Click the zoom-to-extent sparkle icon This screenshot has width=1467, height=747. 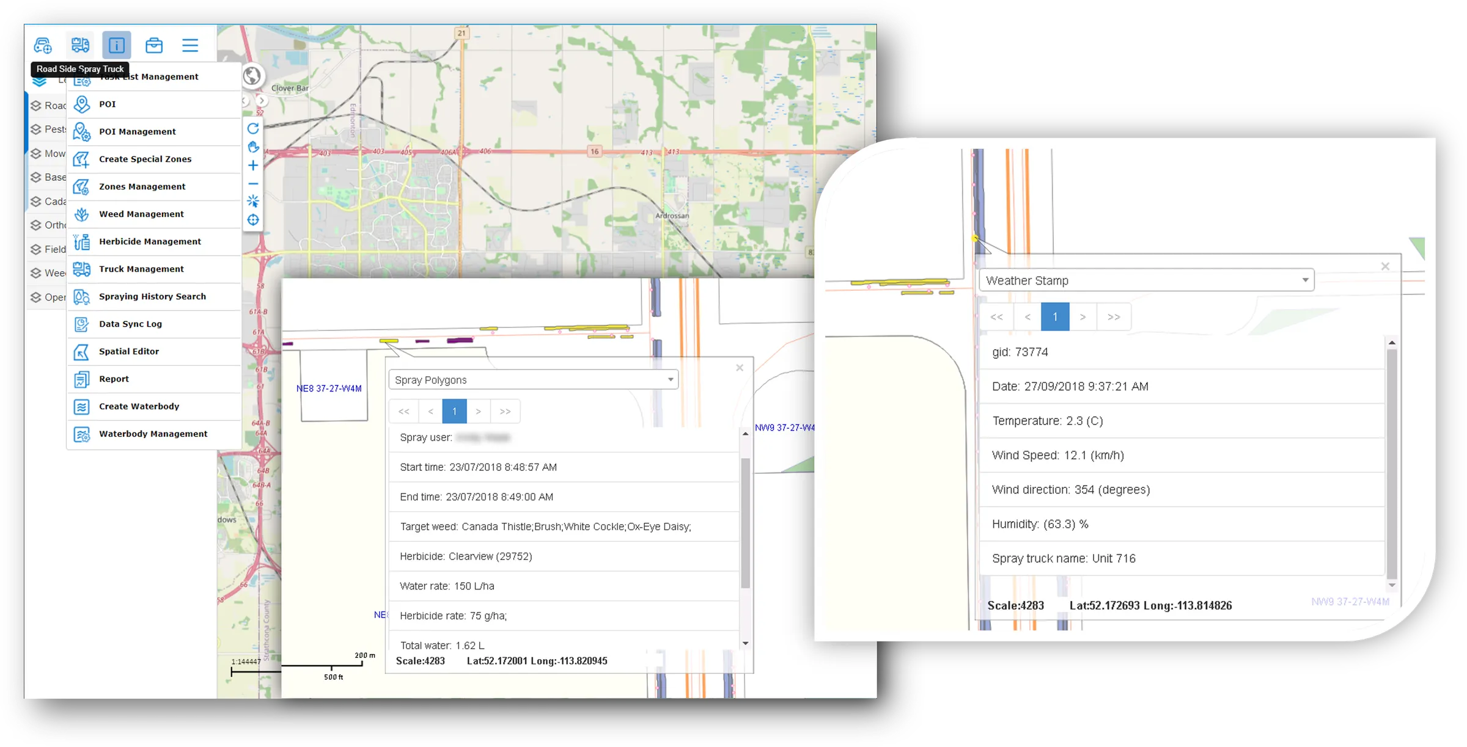pos(253,201)
